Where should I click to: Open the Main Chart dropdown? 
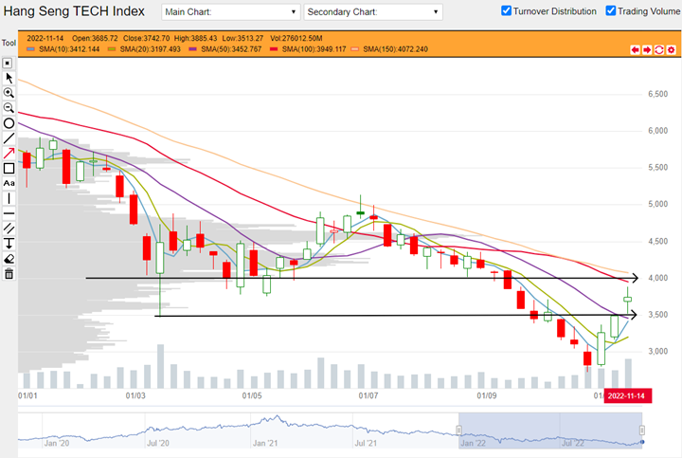tap(230, 11)
